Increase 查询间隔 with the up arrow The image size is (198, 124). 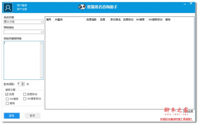pos(23,83)
